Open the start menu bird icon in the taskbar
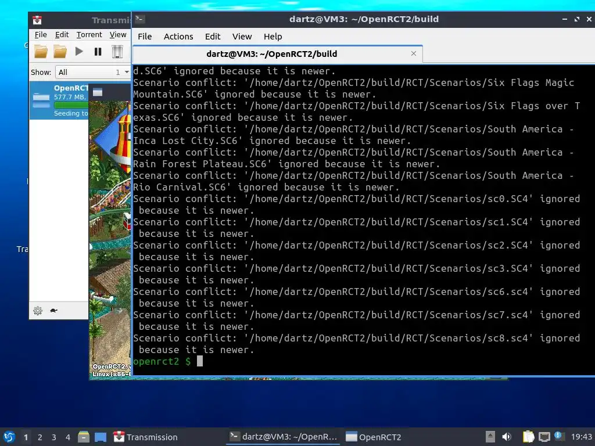595x446 pixels. click(9, 437)
